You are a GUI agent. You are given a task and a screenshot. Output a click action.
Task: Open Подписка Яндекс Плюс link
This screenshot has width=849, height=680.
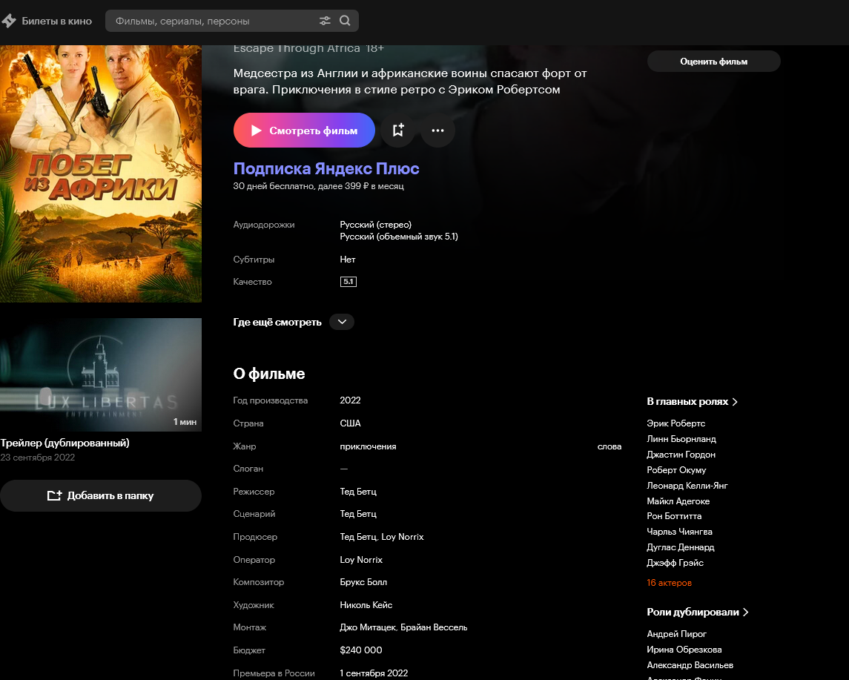[326, 168]
